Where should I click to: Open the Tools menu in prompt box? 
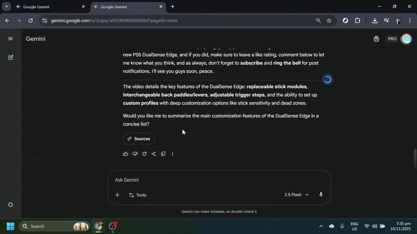pyautogui.click(x=137, y=195)
